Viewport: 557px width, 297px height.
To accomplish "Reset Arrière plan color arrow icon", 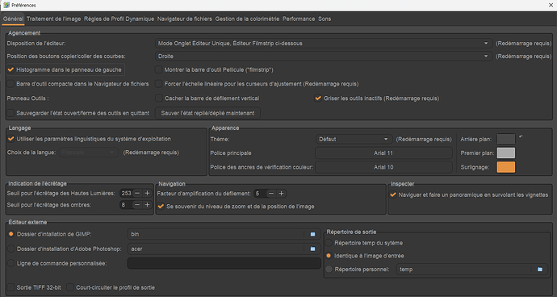I will click(521, 136).
